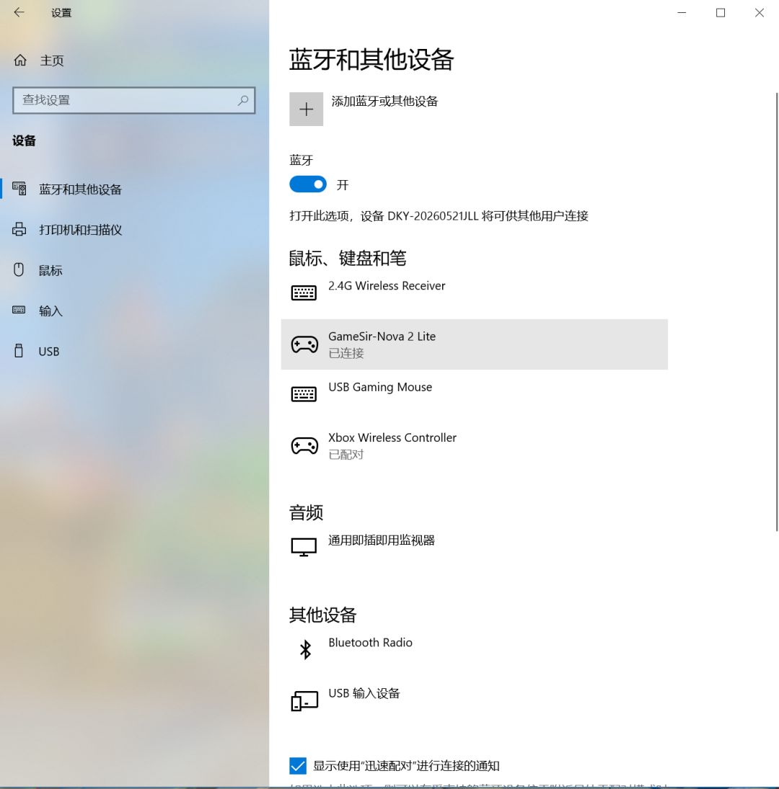This screenshot has width=779, height=789.
Task: Click keyboard icon of USB Gaming Mouse
Action: click(304, 393)
